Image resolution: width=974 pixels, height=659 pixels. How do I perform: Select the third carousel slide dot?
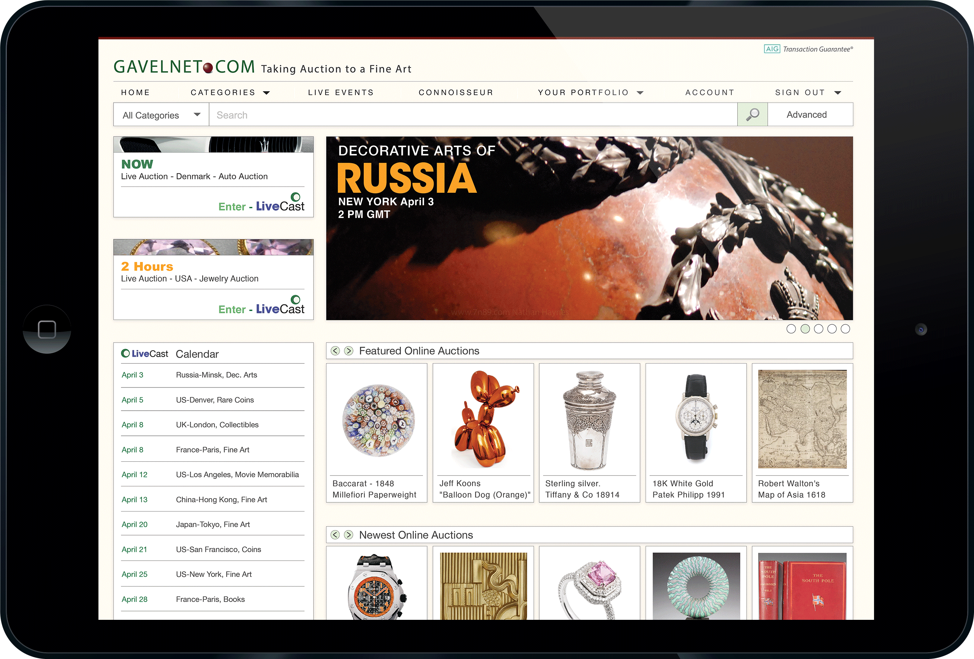click(818, 329)
